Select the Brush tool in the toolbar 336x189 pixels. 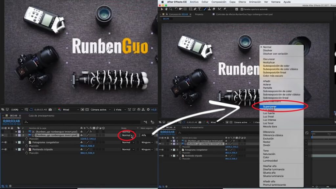click(205, 9)
